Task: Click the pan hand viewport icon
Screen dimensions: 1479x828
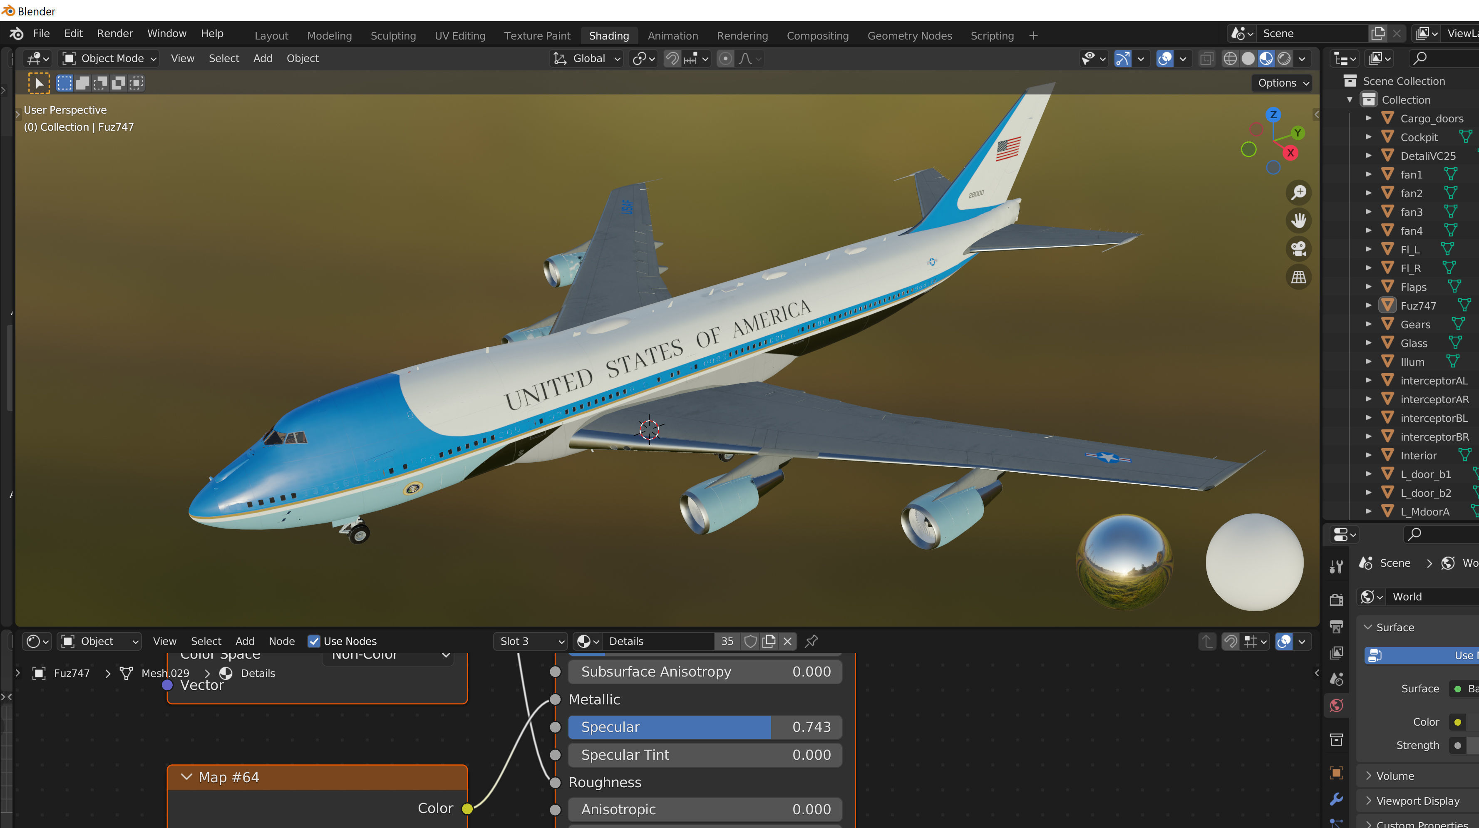Action: coord(1298,221)
